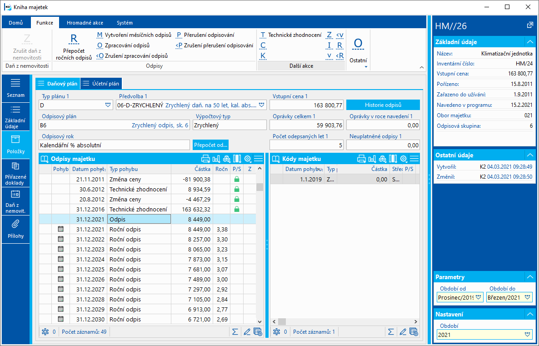Screen dimensions: 539x346
Task: Open the columns icon in Kódy majetku header
Action: (x=393, y=159)
